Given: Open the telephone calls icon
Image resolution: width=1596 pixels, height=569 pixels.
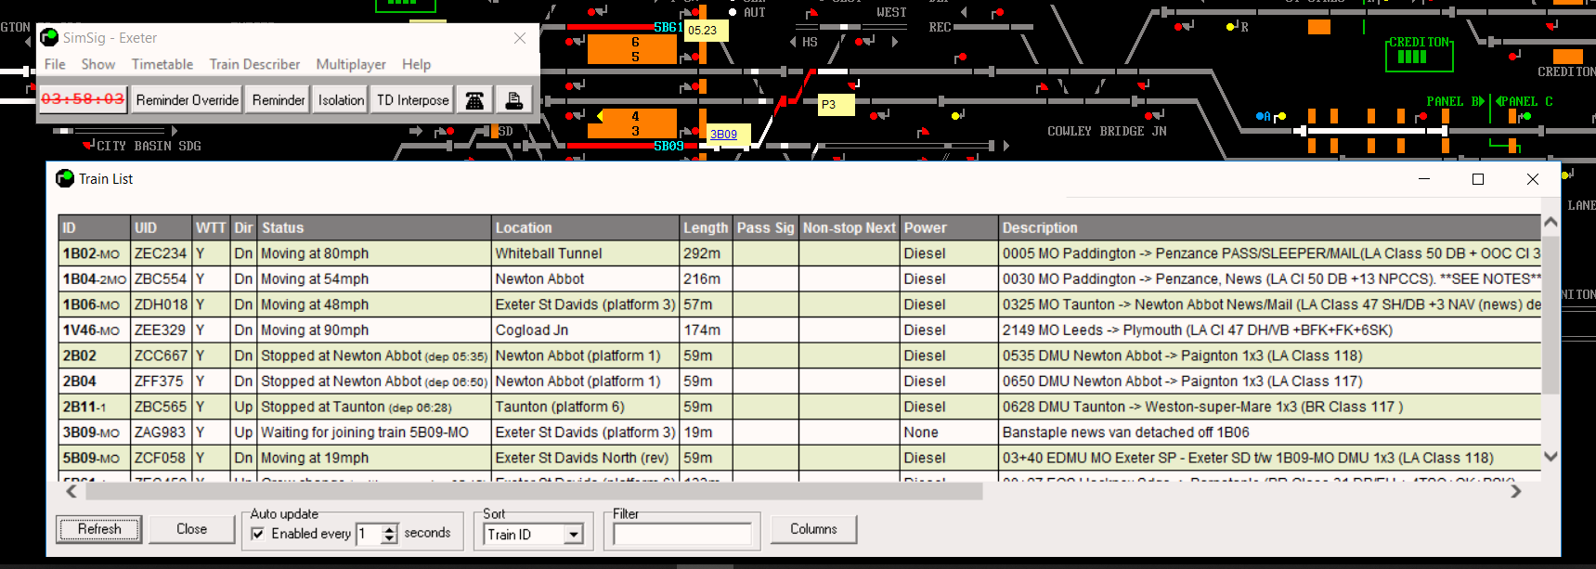Looking at the screenshot, I should pyautogui.click(x=474, y=100).
